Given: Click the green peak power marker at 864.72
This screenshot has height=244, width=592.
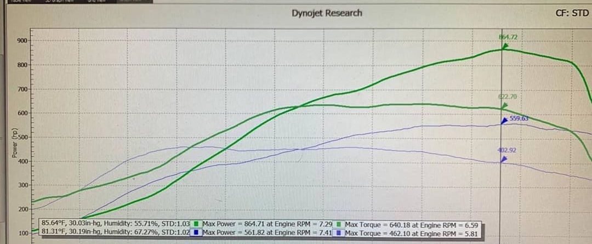Looking at the screenshot, I should click(x=505, y=46).
